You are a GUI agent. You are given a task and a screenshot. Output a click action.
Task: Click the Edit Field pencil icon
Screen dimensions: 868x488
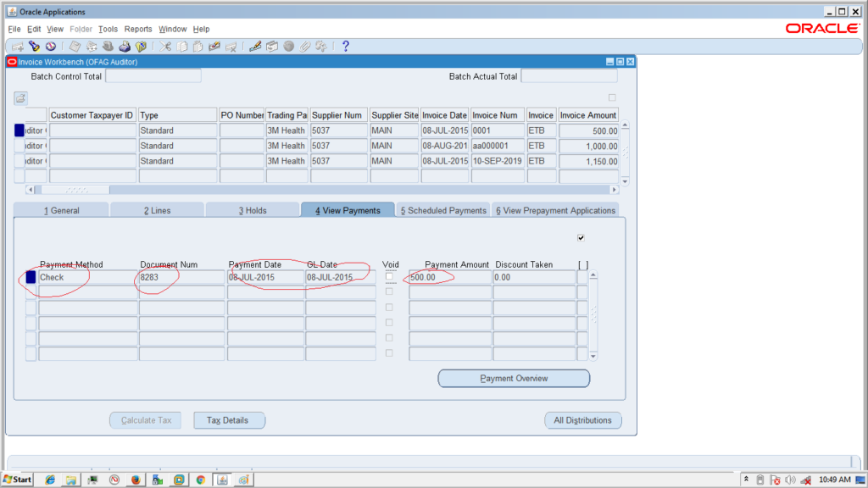pos(255,47)
